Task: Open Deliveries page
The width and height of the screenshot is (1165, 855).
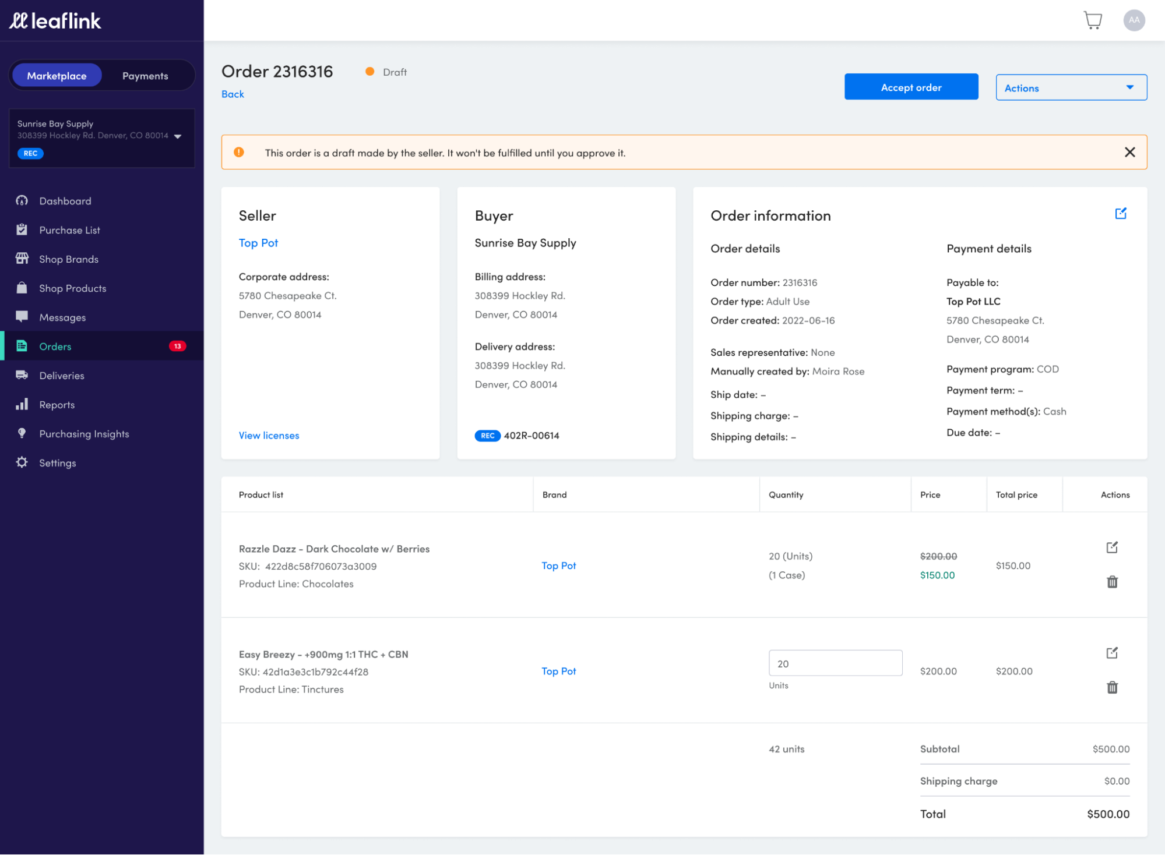Action: pyautogui.click(x=62, y=376)
